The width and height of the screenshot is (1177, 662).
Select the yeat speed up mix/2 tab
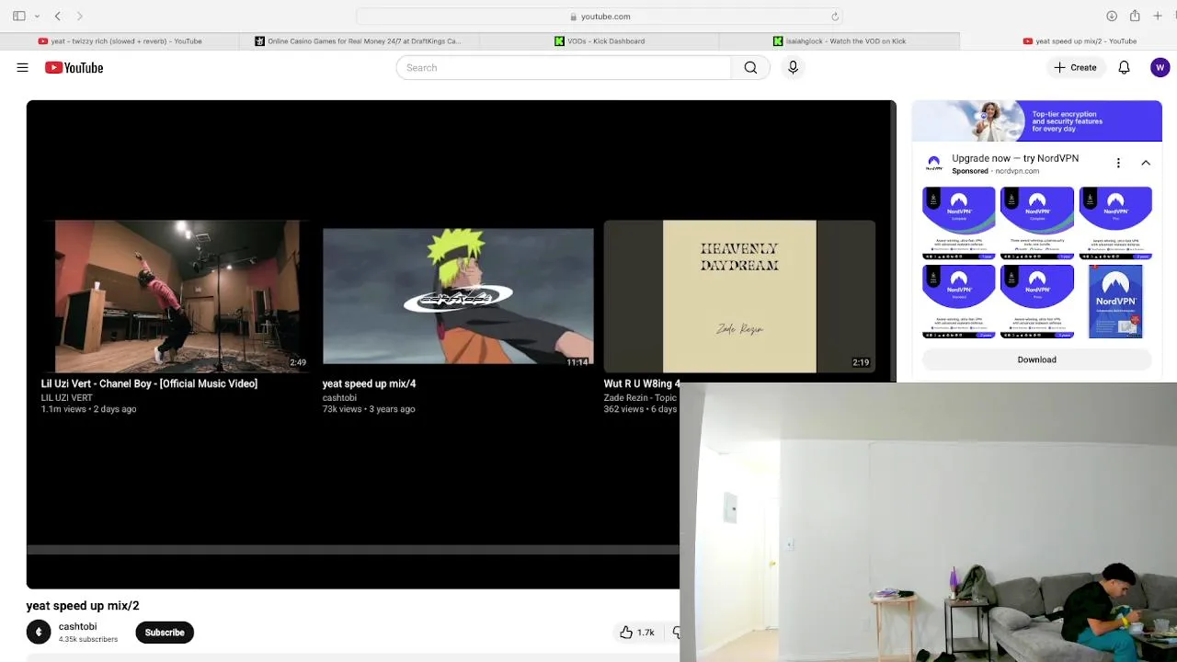point(1080,40)
